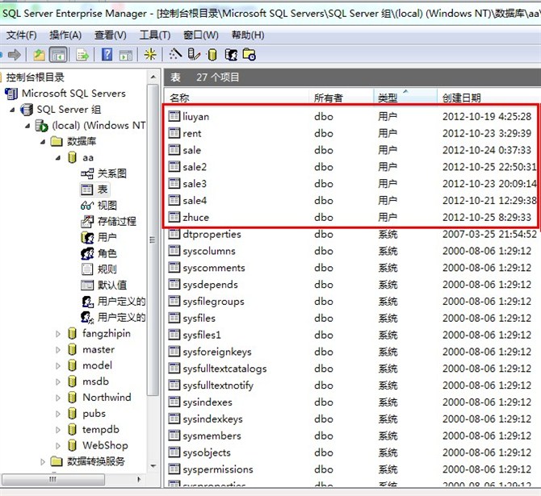Click the zhuce table row
The height and width of the screenshot is (496, 541).
[x=352, y=217]
